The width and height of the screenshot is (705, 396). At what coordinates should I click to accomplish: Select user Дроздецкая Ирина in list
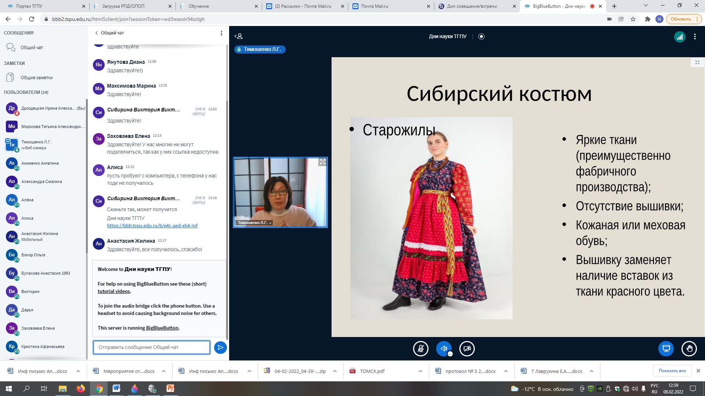[x=46, y=108]
